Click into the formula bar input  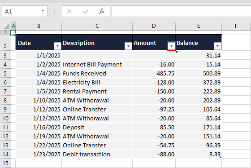pos(181,11)
